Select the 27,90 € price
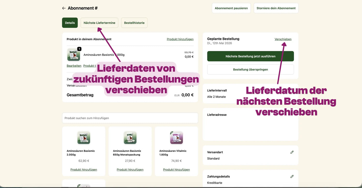362x188 pixels. (130, 161)
